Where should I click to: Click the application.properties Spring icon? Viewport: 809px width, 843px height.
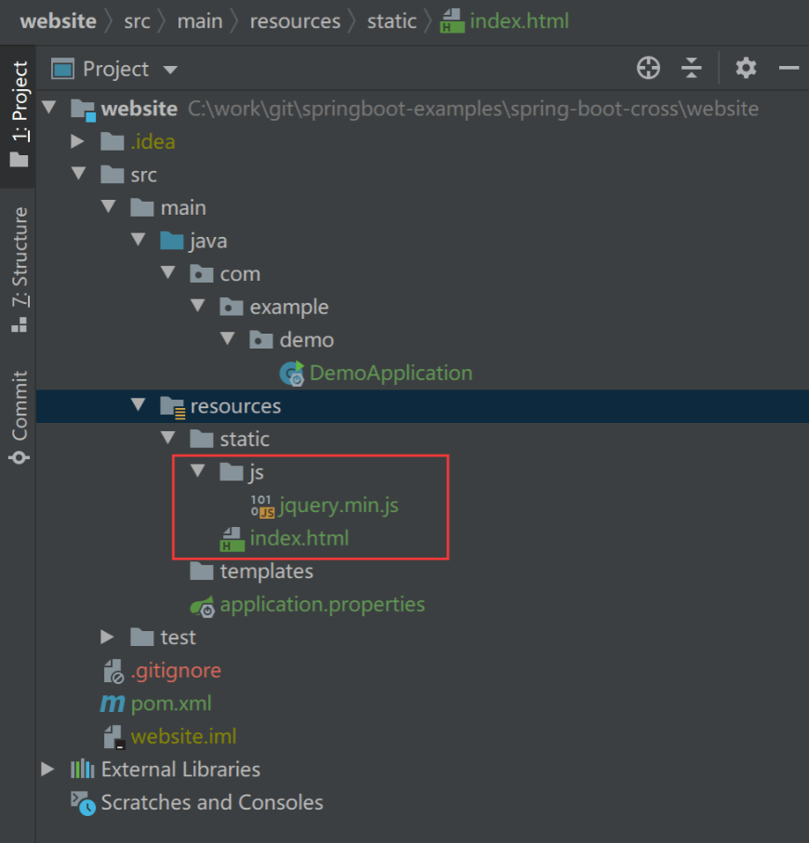tap(203, 605)
